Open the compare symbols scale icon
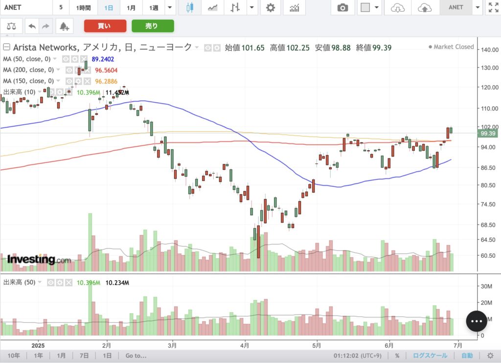The width and height of the screenshot is (501, 363). tap(11, 26)
